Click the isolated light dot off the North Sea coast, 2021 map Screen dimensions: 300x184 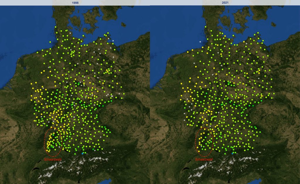point(200,42)
